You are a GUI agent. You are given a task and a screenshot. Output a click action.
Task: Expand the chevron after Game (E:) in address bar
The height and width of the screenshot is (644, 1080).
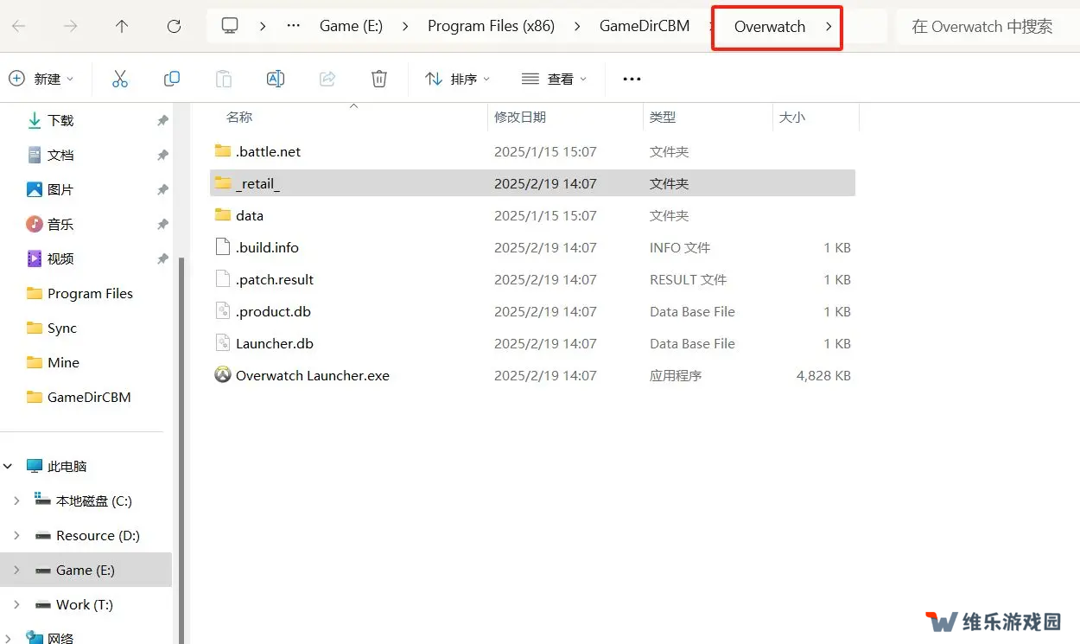[x=405, y=26]
